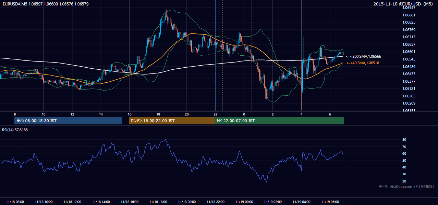Click price axis value 1.06265

(x=409, y=96)
